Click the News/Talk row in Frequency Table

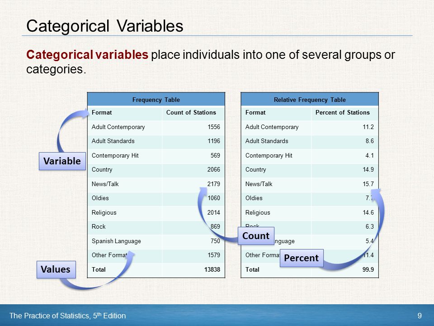tap(156, 184)
